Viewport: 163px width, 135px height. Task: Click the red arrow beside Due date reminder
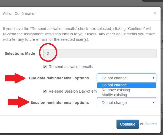pos(15,78)
